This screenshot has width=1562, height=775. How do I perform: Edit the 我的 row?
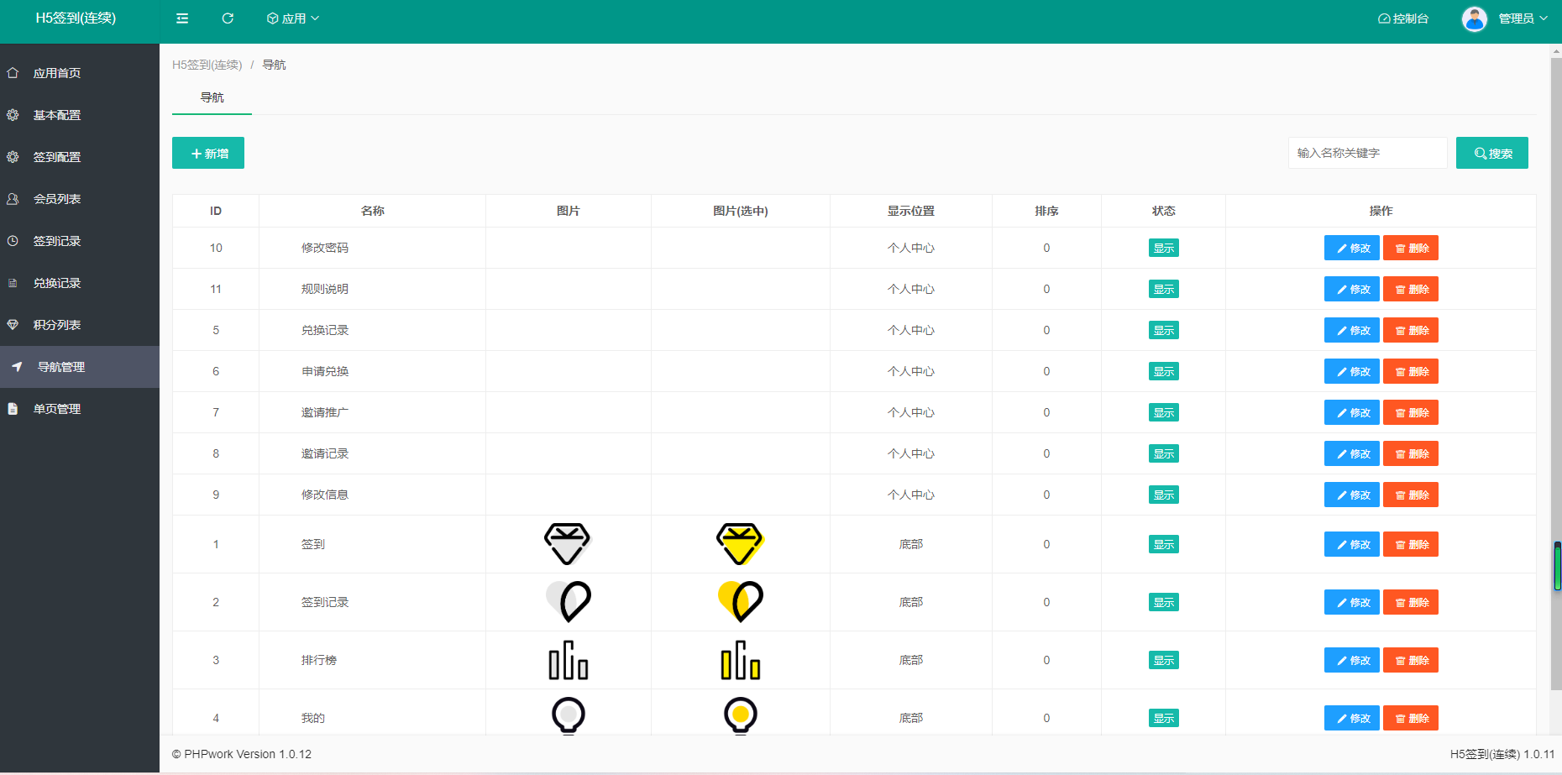(x=1352, y=718)
